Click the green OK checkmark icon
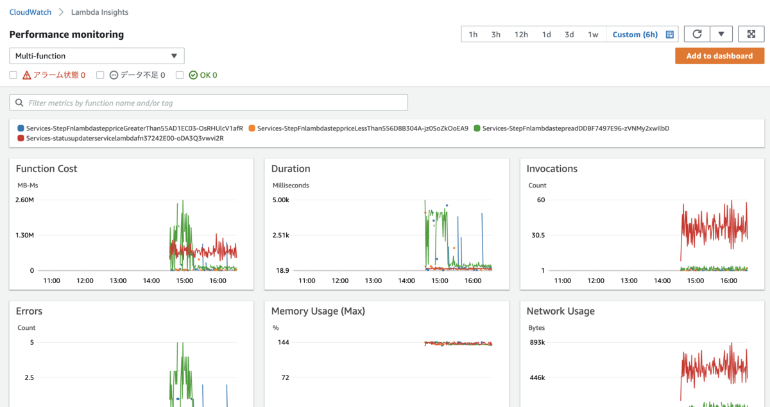 click(x=193, y=75)
